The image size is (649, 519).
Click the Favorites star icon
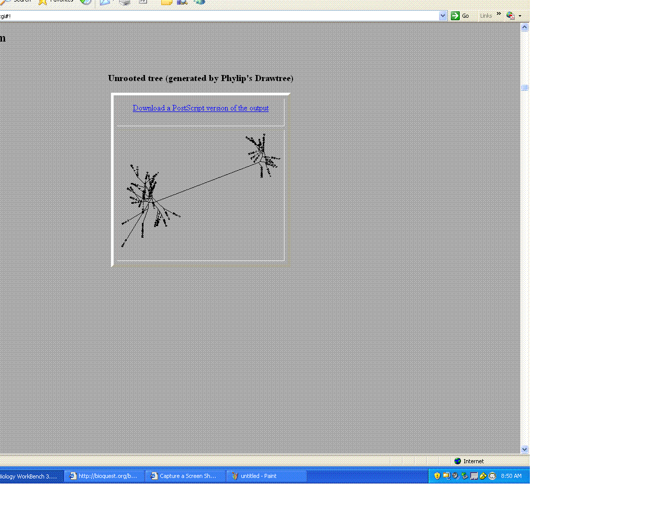(43, 2)
